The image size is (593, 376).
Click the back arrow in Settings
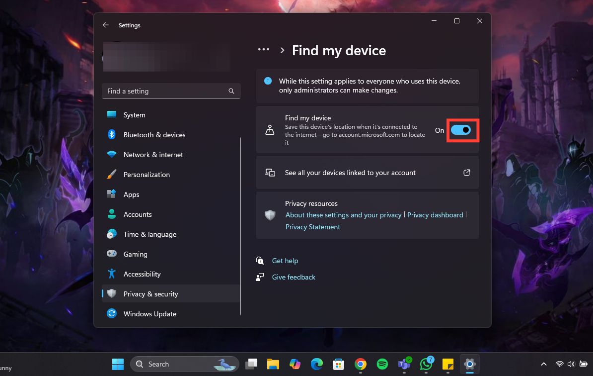[x=105, y=25]
